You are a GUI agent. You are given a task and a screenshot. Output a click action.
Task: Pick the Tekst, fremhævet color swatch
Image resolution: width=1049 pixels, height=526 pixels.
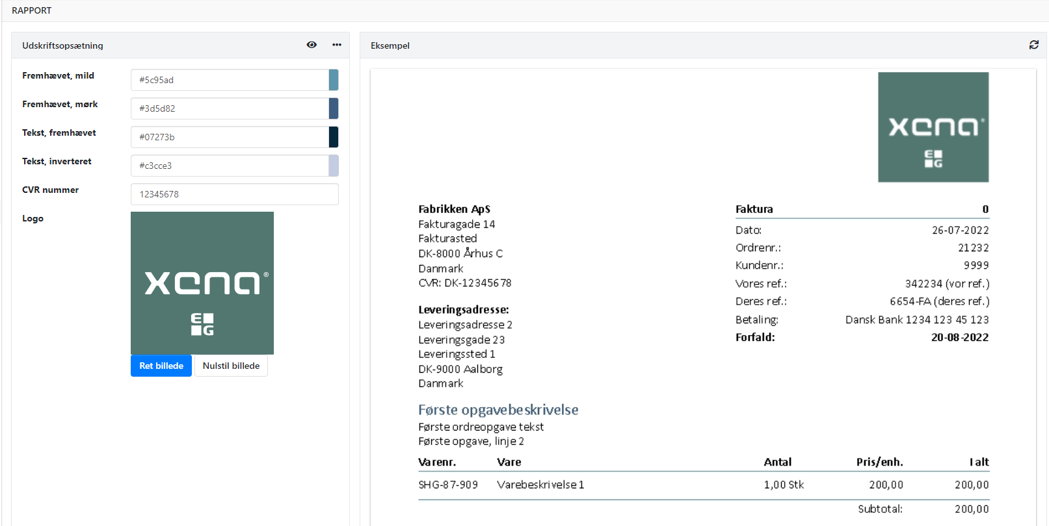334,137
